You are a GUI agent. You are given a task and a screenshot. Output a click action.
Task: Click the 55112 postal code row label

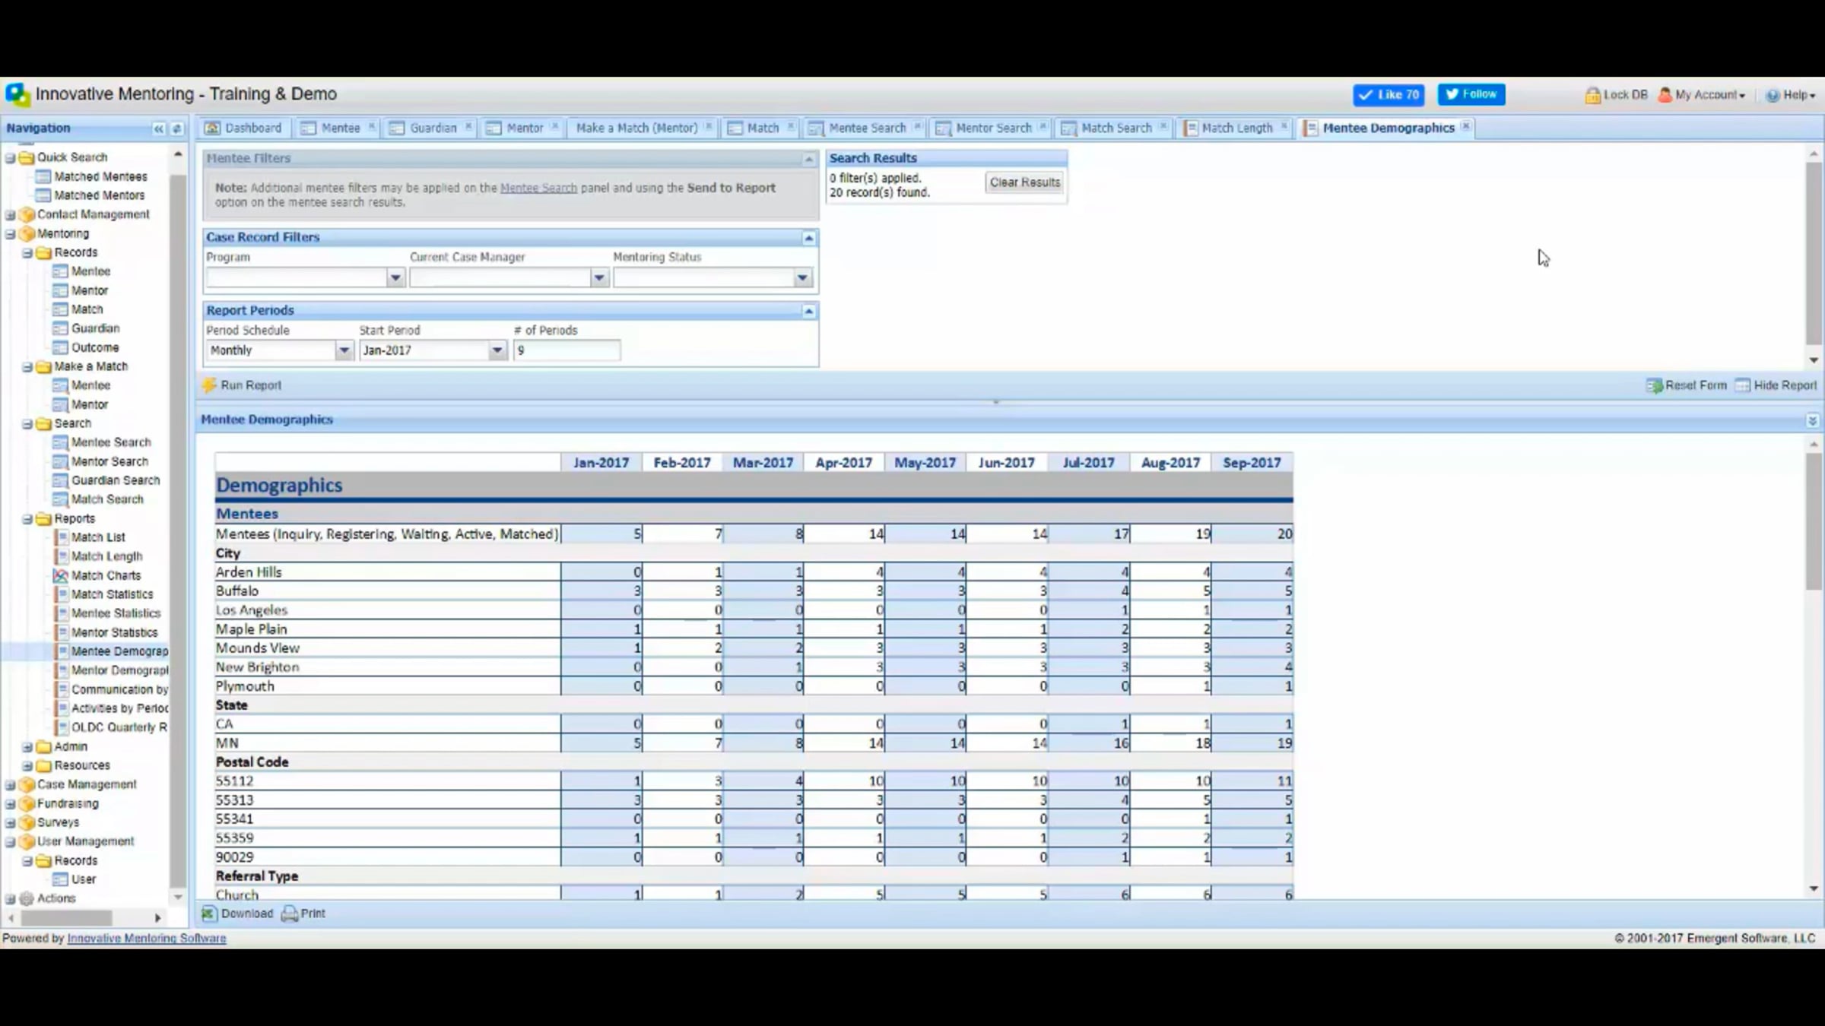pyautogui.click(x=234, y=781)
